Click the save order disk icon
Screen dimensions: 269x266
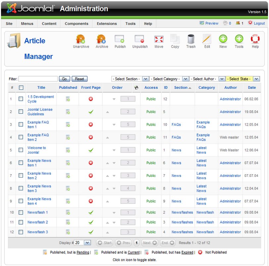pyautogui.click(x=136, y=88)
